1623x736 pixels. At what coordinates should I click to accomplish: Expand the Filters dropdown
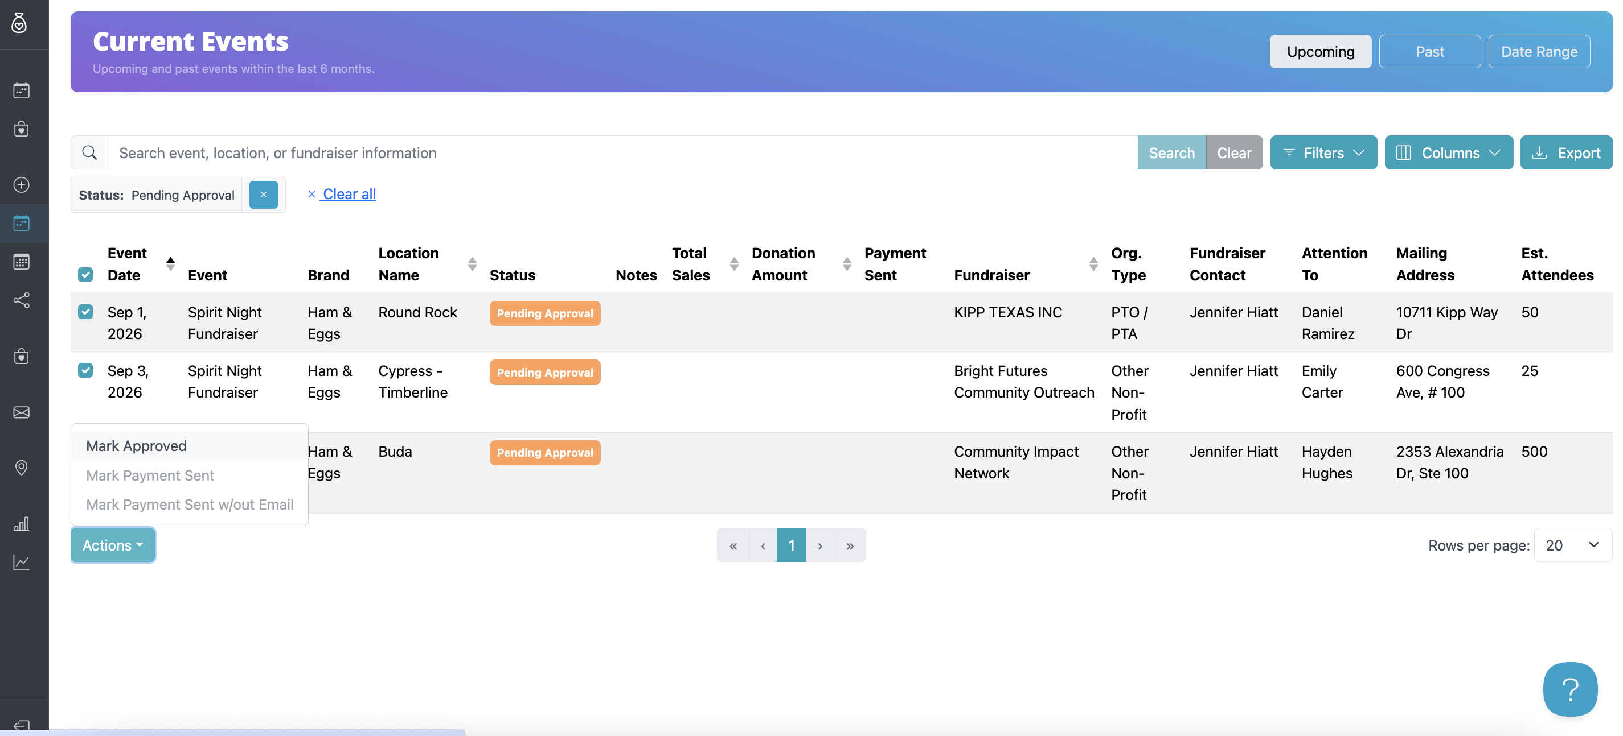coord(1323,152)
